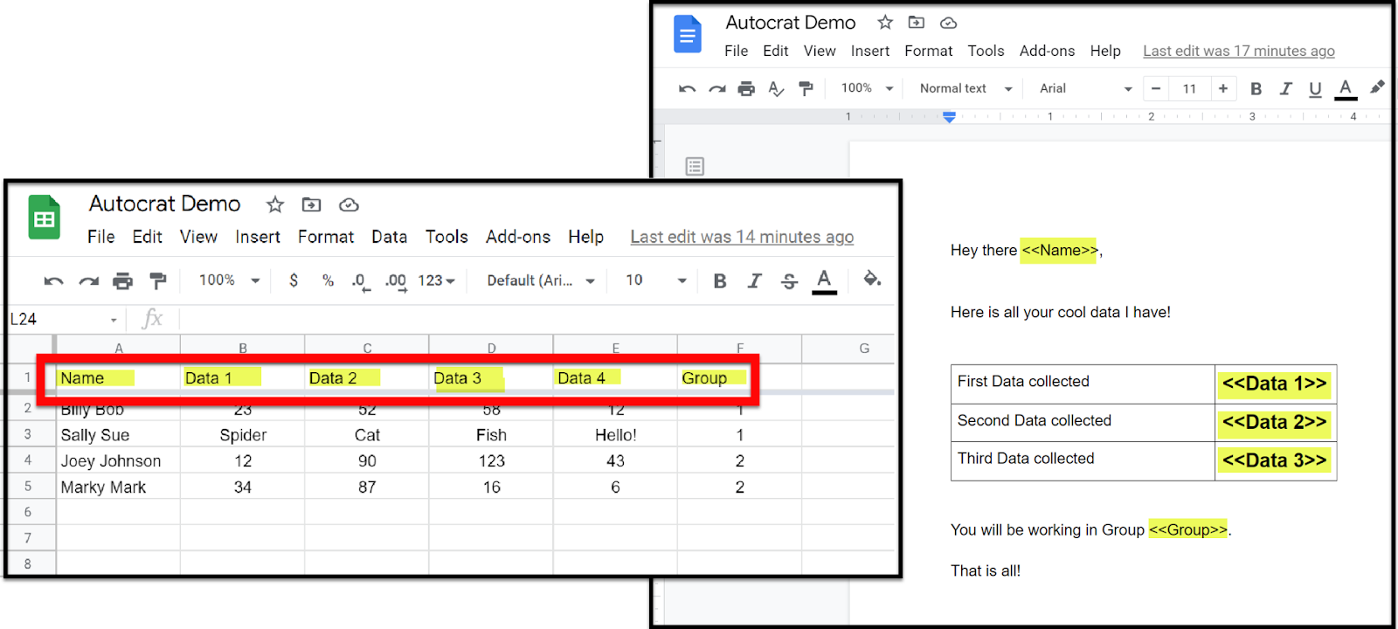
Task: Open Data menu in Sheets
Action: (x=390, y=237)
